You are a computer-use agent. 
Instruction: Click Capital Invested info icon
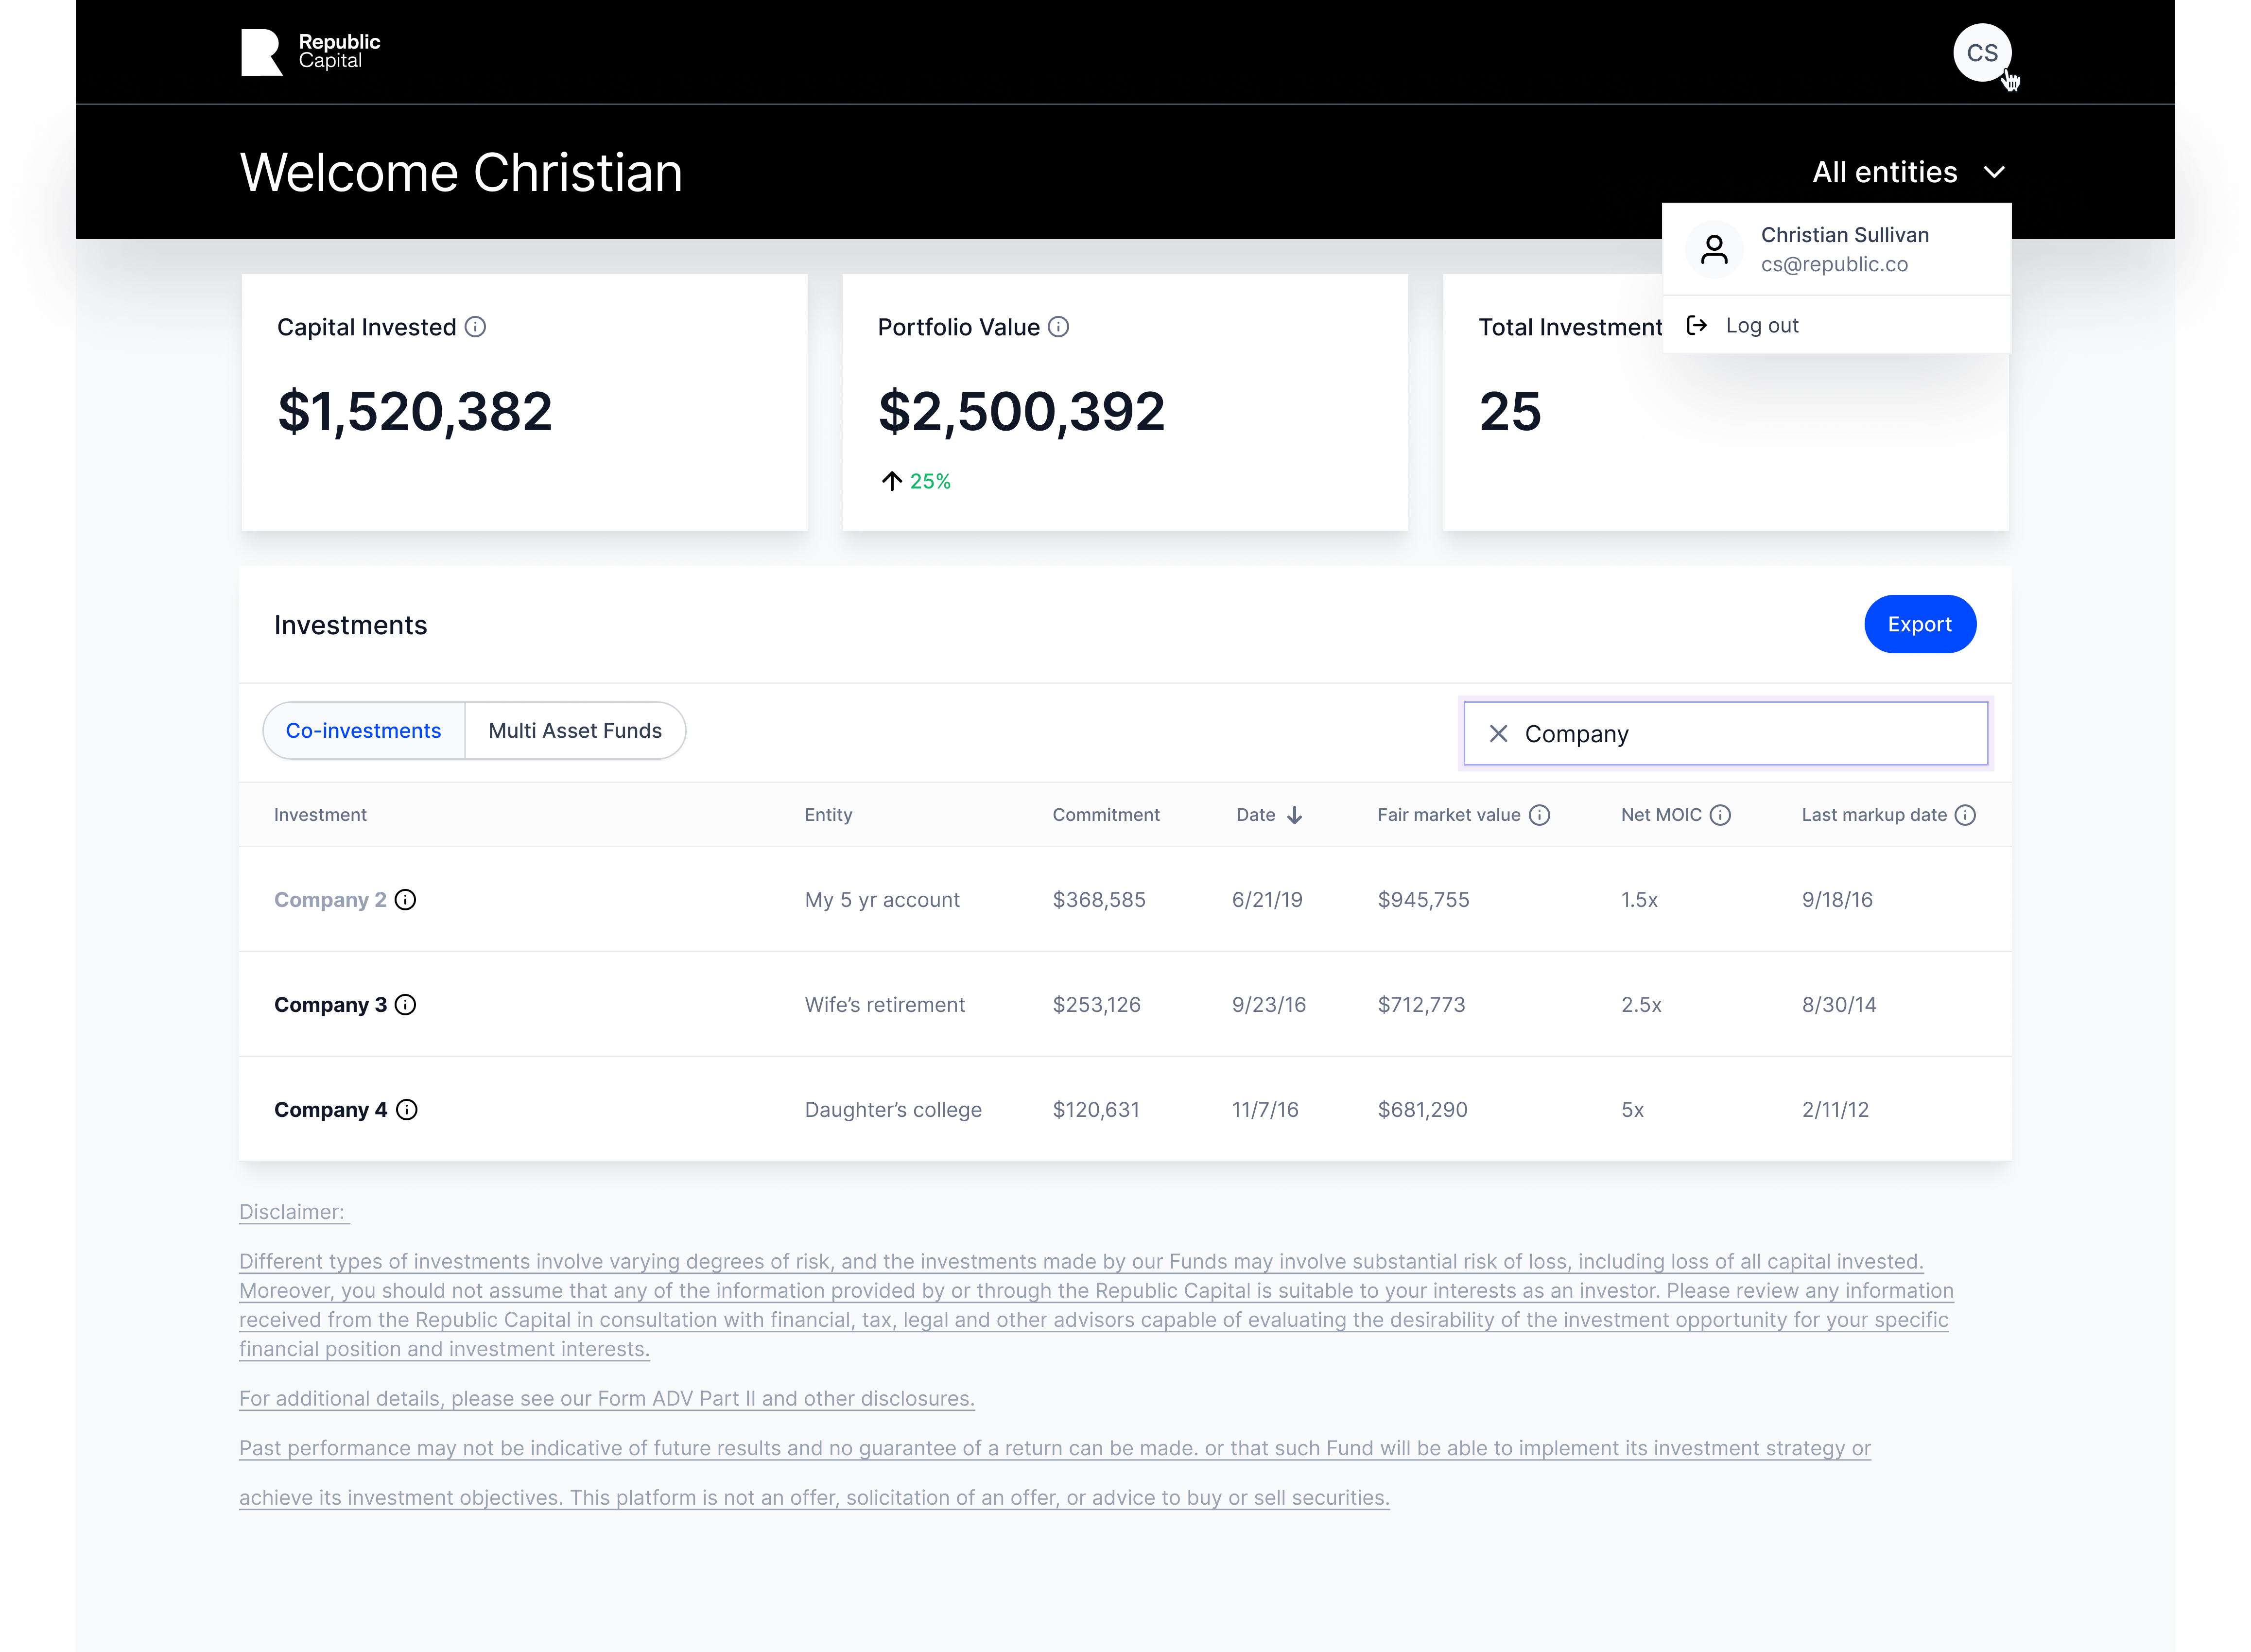click(476, 327)
